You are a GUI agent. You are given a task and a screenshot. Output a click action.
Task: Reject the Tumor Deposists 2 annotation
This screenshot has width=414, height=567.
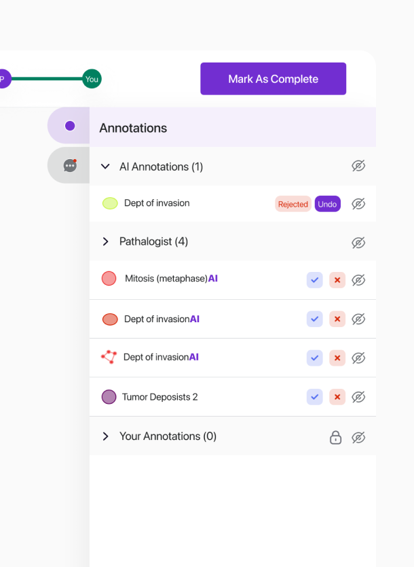(x=337, y=397)
